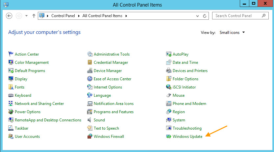Open Network and Sharing Center link
The width and height of the screenshot is (274, 152).
pos(39,104)
